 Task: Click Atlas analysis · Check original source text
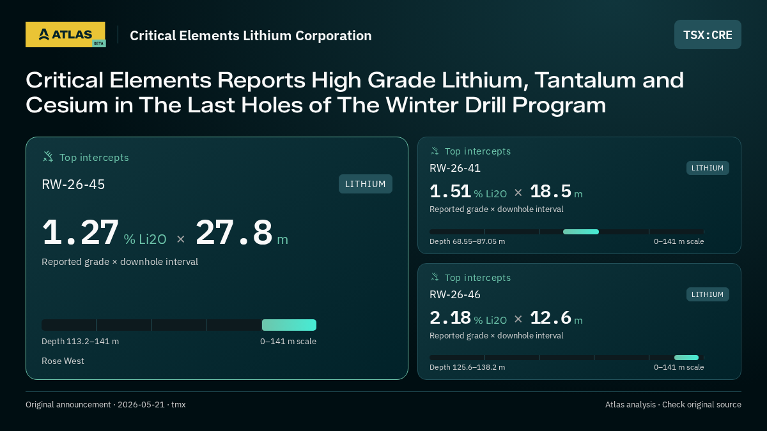tap(673, 405)
